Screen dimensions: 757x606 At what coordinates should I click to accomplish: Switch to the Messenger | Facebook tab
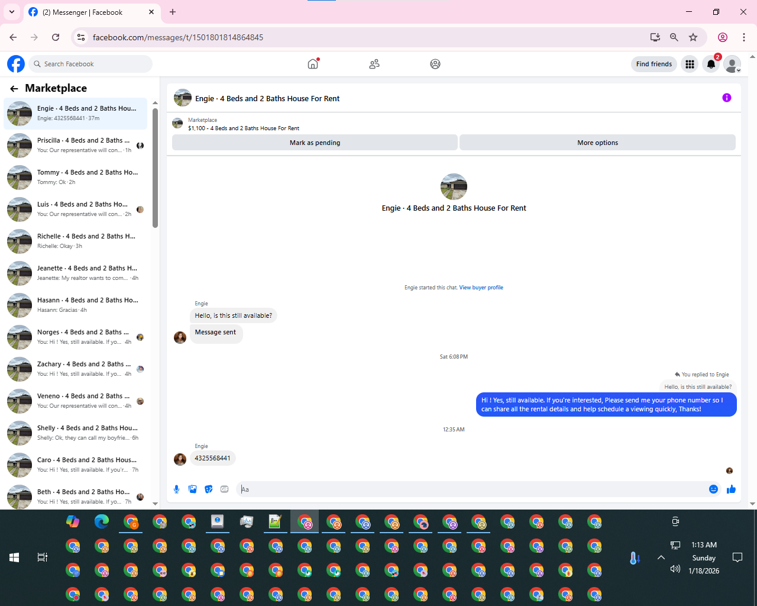pos(92,12)
